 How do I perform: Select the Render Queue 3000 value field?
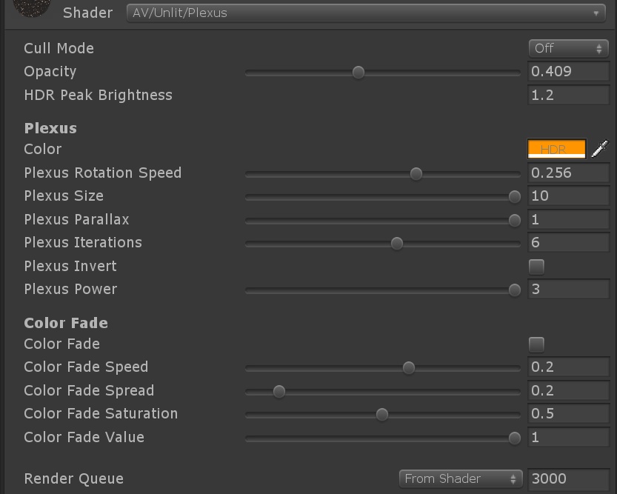[x=568, y=478]
